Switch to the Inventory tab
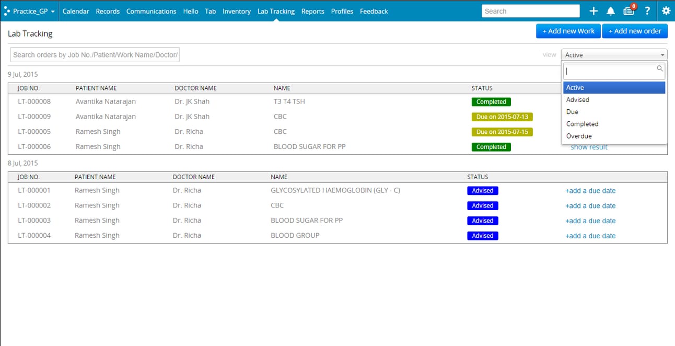 pyautogui.click(x=237, y=11)
